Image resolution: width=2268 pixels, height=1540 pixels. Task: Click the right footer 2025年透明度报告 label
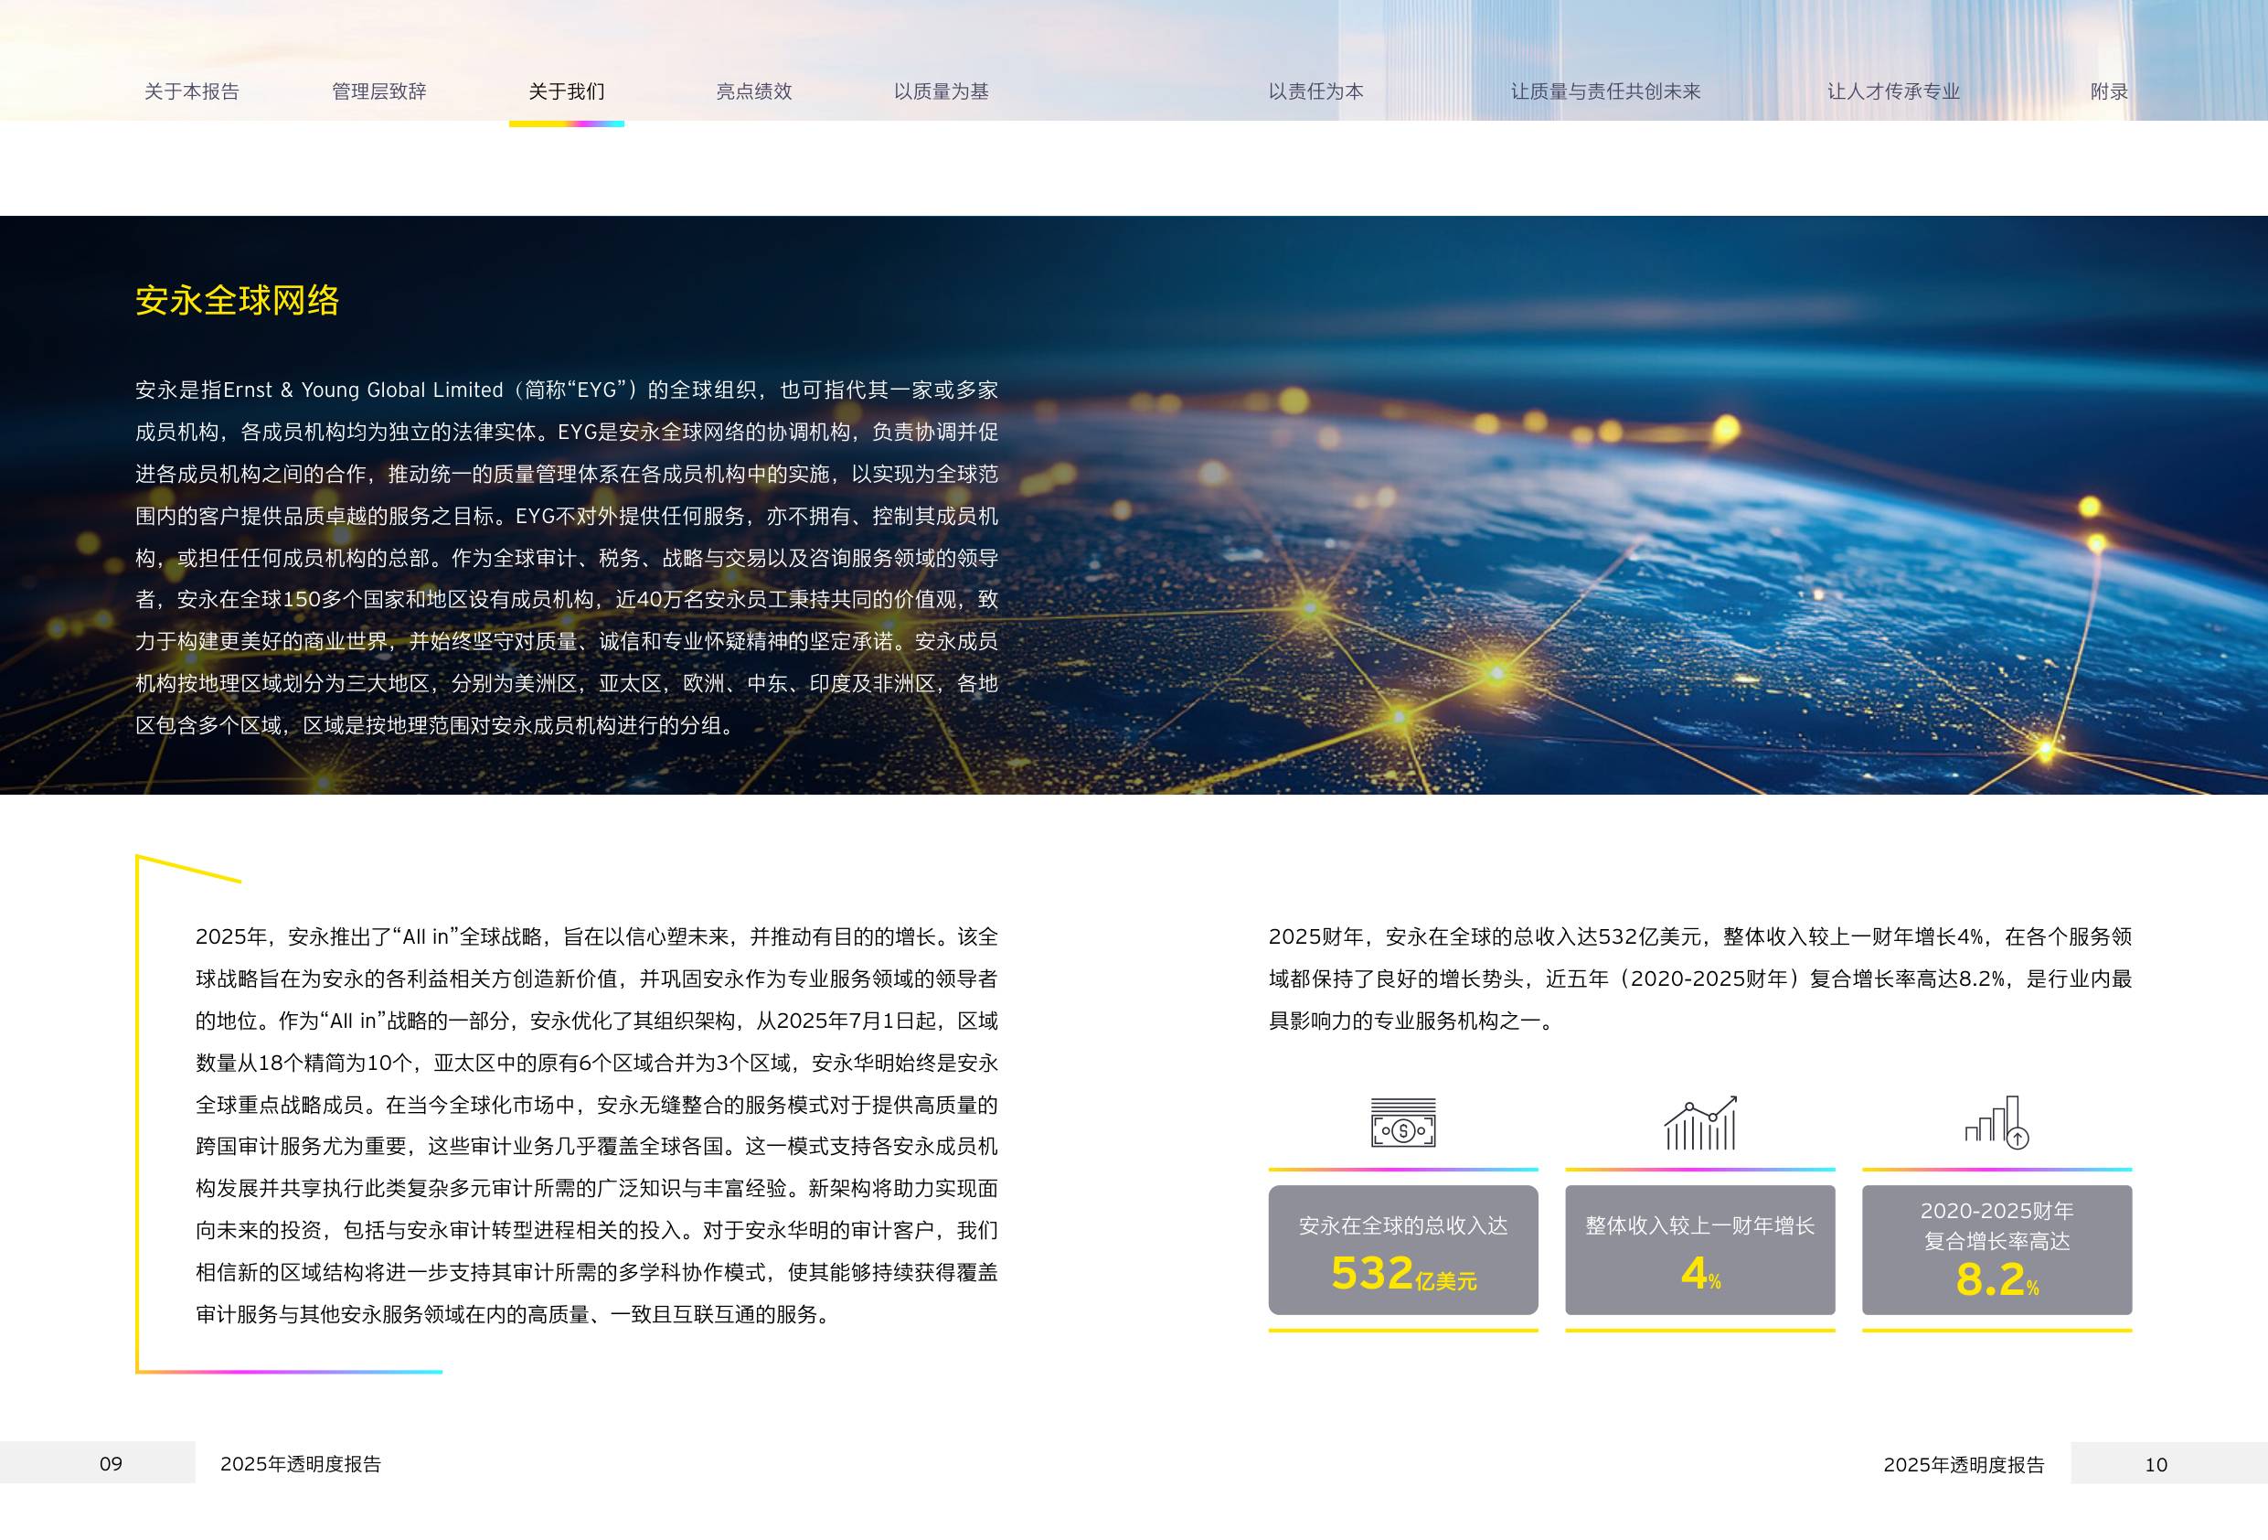coord(1964,1465)
